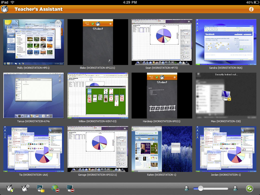Screen dimensions: 260x195
Task: Select Molly's workstation thumbnail
Action: pos(34,42)
